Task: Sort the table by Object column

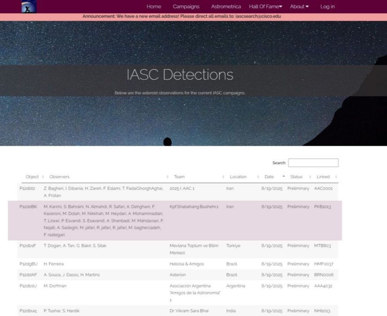Action: 32,177
